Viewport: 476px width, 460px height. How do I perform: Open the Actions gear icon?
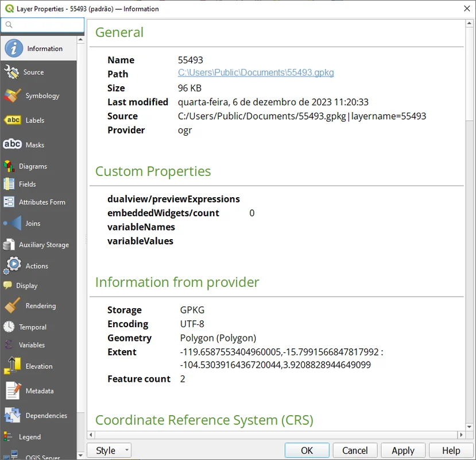[x=13, y=266]
